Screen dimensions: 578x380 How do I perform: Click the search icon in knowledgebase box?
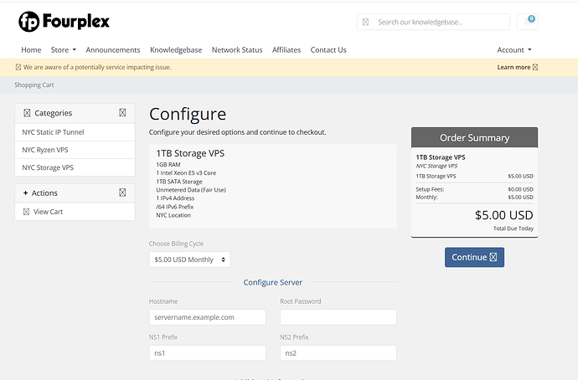point(365,22)
